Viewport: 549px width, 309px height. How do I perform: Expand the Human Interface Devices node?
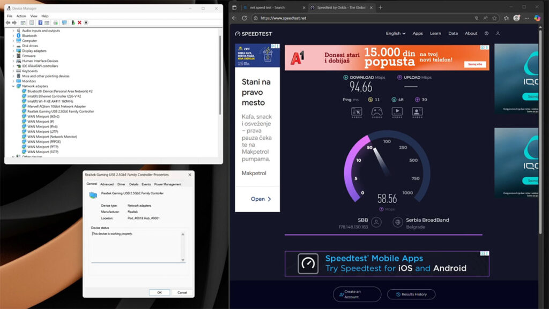13,61
